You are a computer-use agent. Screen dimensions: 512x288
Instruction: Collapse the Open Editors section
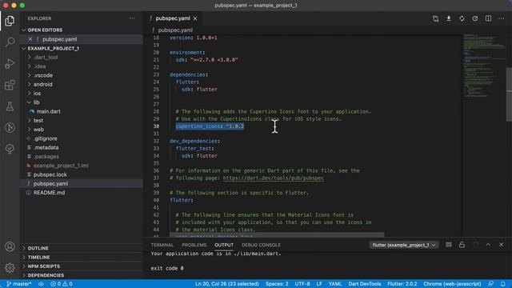tap(45, 30)
